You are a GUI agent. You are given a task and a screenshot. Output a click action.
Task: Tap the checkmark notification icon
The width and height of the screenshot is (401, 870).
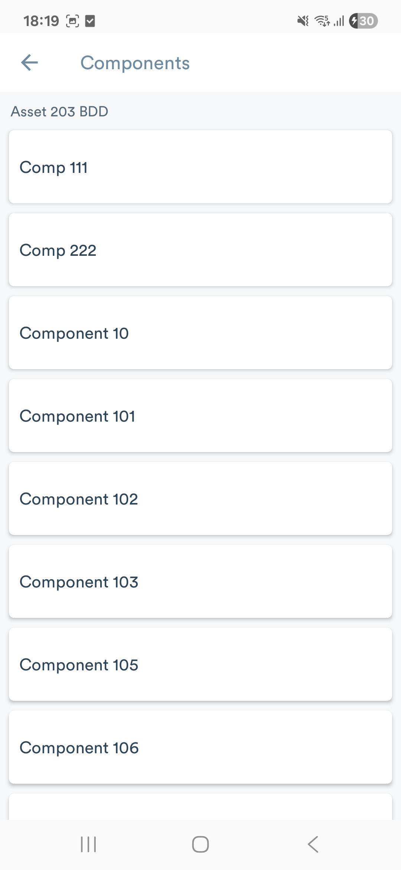(90, 21)
